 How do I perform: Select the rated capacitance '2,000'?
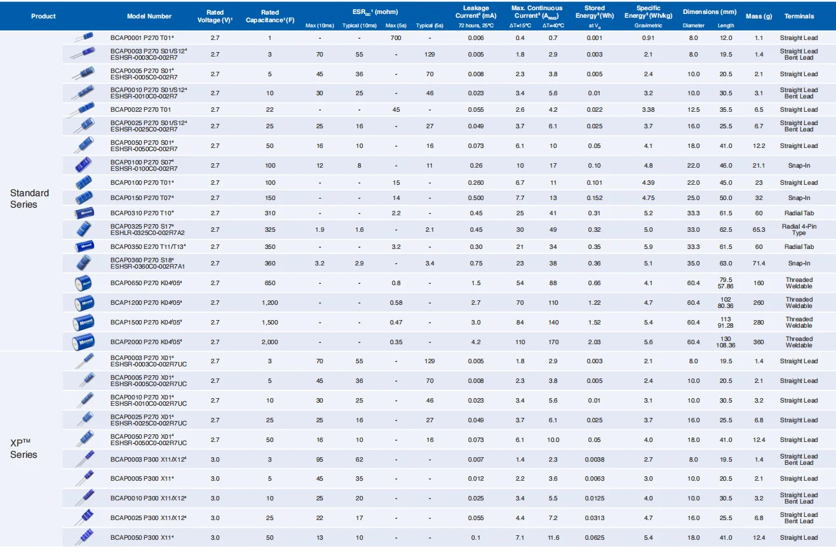pos(270,342)
